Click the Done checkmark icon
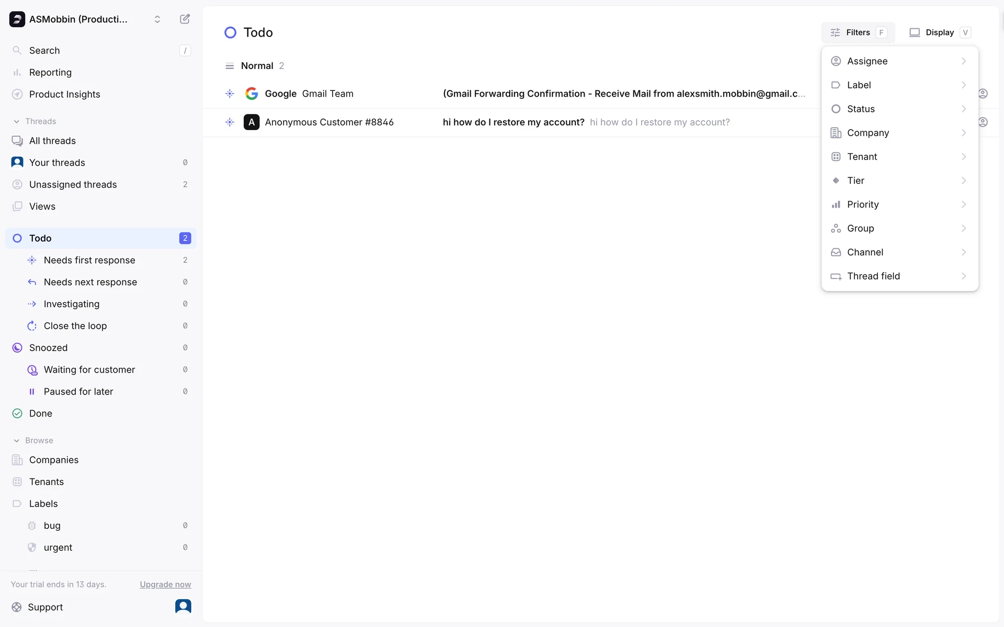Image resolution: width=1004 pixels, height=627 pixels. 17,414
